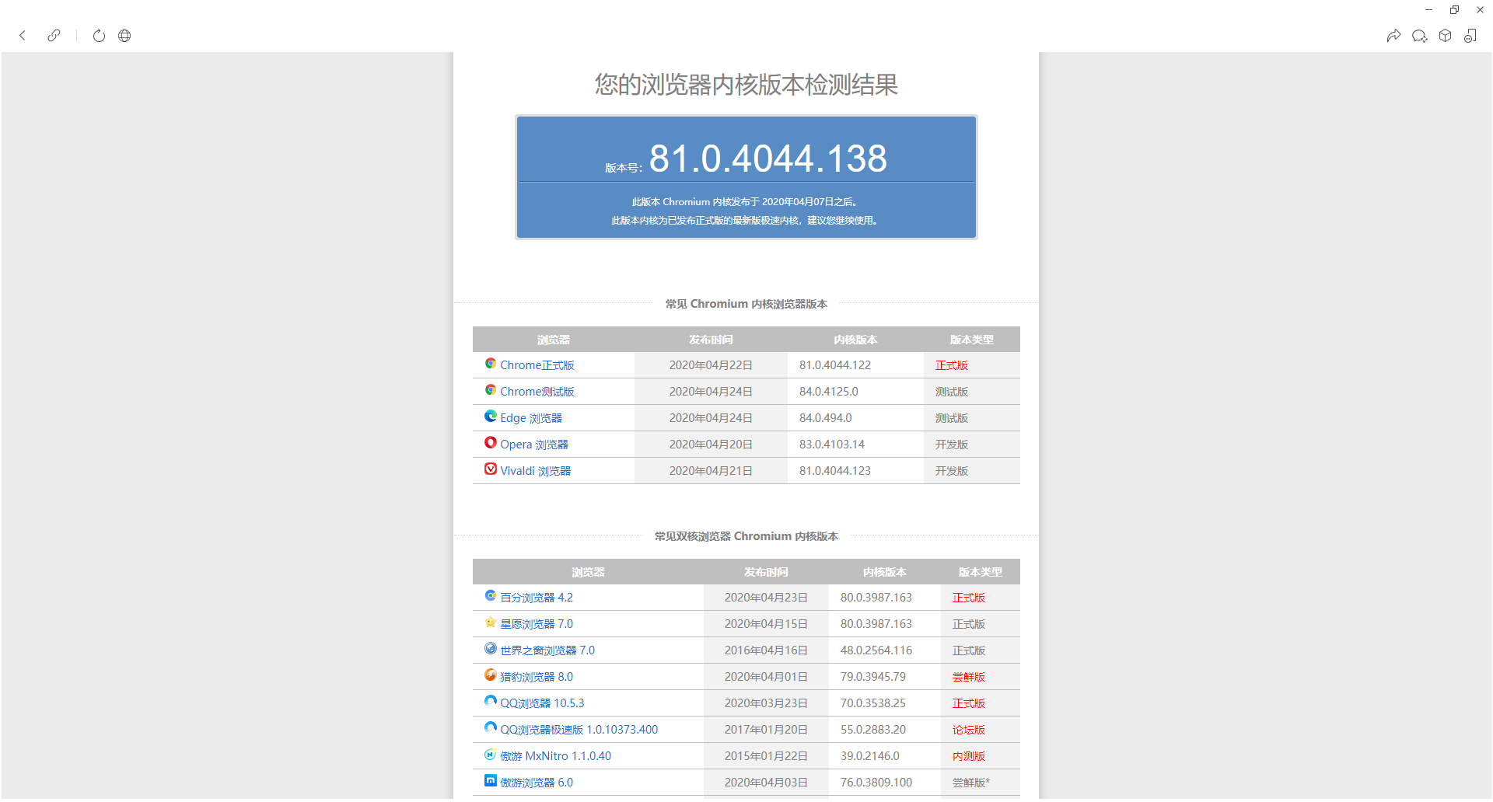
Task: Click release date 2020年04月21日 for Vivaldi
Action: (711, 471)
